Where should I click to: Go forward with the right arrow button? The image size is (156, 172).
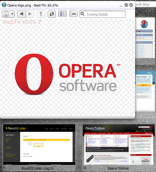click(x=30, y=14)
